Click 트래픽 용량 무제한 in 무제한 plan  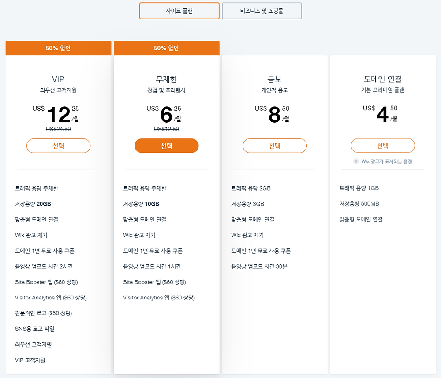pyautogui.click(x=145, y=188)
